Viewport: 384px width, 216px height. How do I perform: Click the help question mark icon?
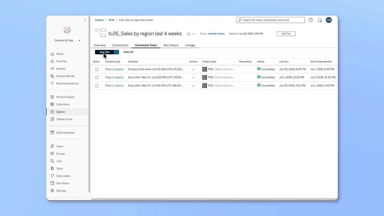[311, 20]
